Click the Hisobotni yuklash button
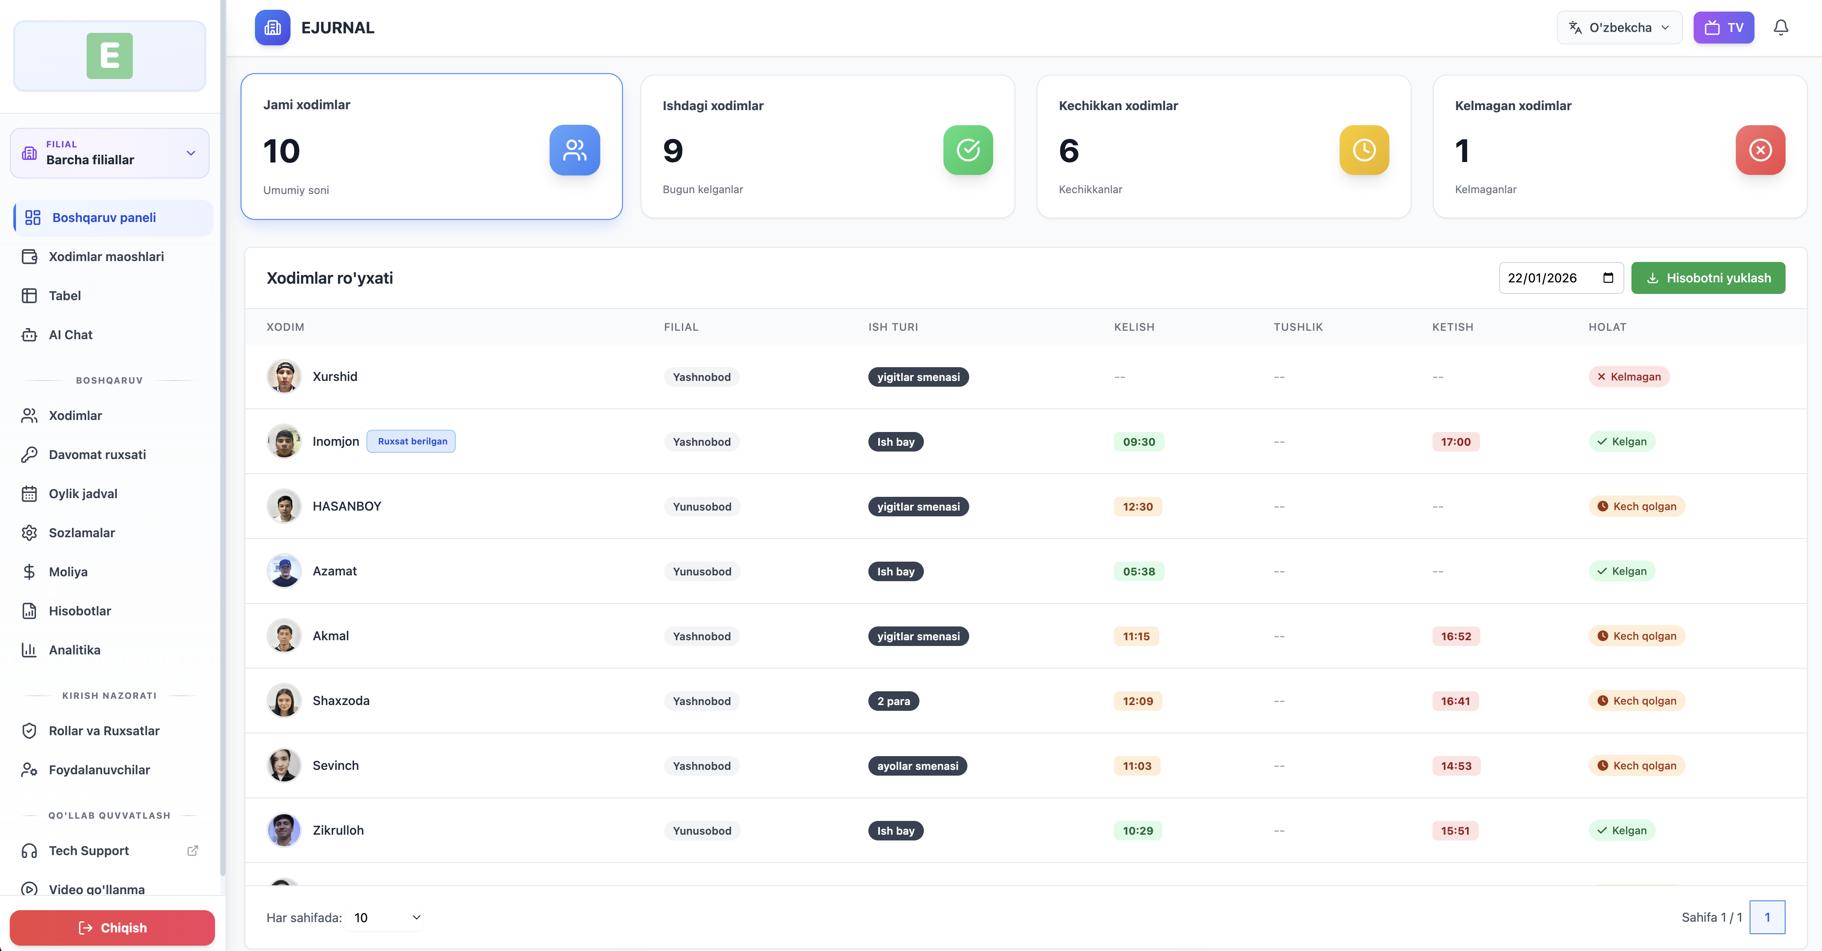The width and height of the screenshot is (1822, 951). pos(1708,278)
